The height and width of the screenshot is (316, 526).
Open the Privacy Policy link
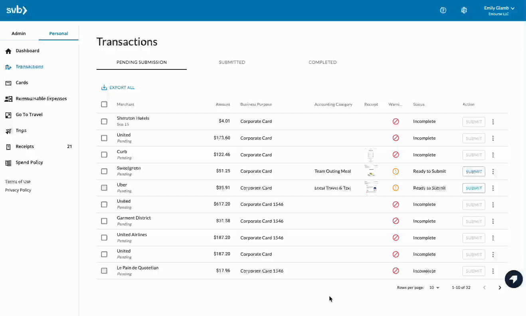18,190
